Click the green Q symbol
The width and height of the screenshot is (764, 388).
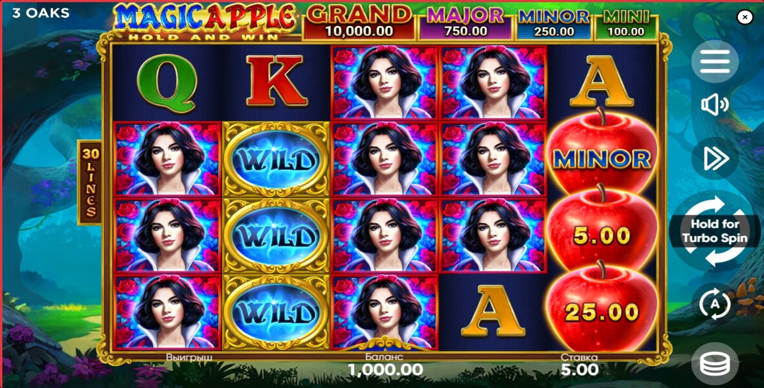coord(166,81)
